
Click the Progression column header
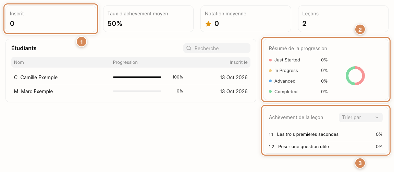click(125, 62)
